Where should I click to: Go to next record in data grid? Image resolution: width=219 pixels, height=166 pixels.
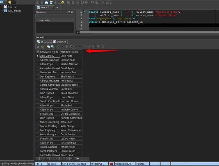pyautogui.click(x=67, y=46)
